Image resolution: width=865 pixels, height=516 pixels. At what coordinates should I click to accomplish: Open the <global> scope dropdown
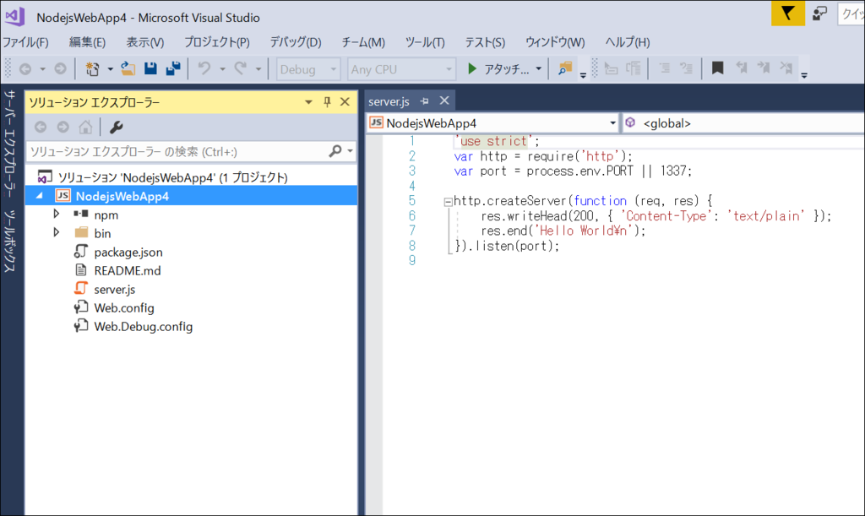[x=743, y=123]
